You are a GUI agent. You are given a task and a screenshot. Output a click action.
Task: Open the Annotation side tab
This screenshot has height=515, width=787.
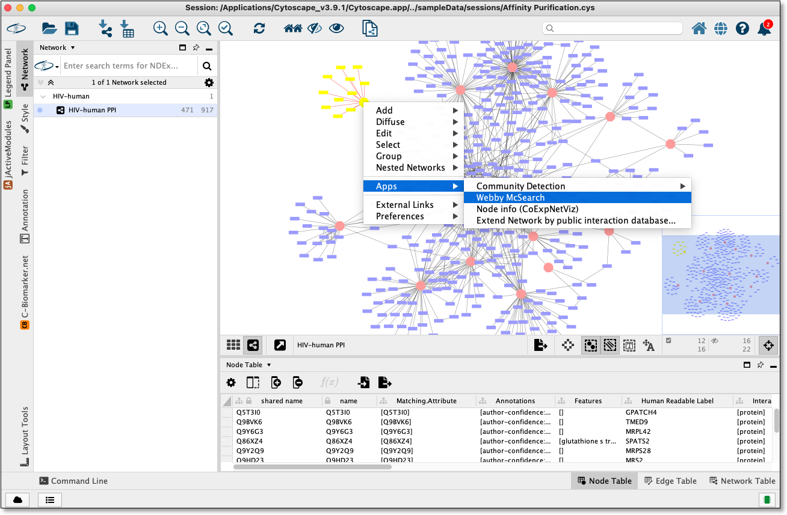pos(25,216)
